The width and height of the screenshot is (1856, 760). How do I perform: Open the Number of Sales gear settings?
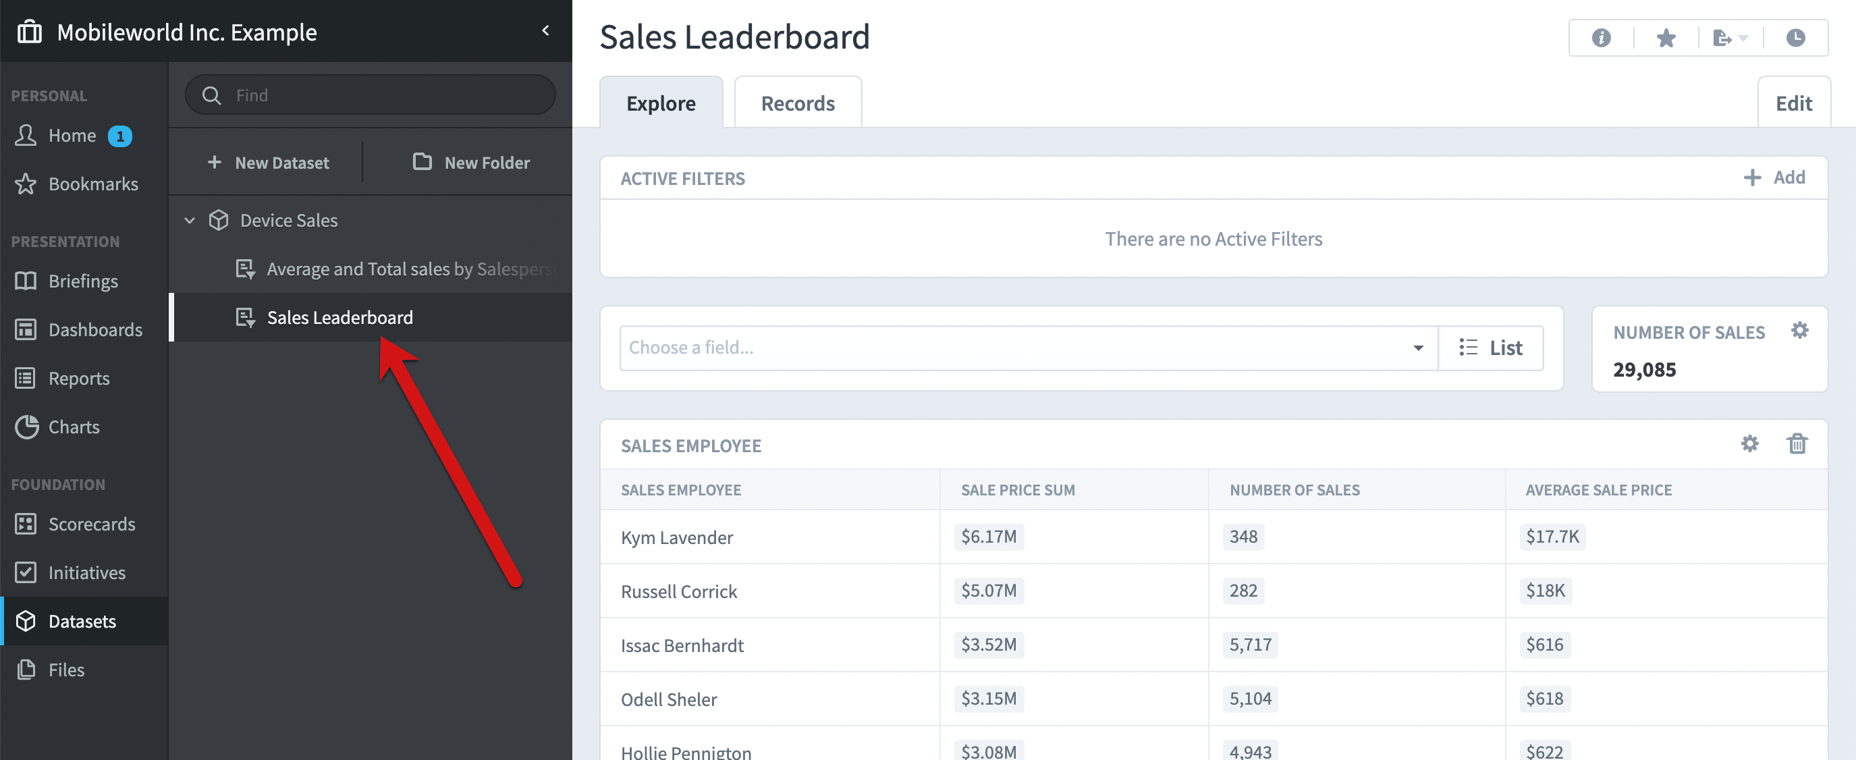point(1800,331)
